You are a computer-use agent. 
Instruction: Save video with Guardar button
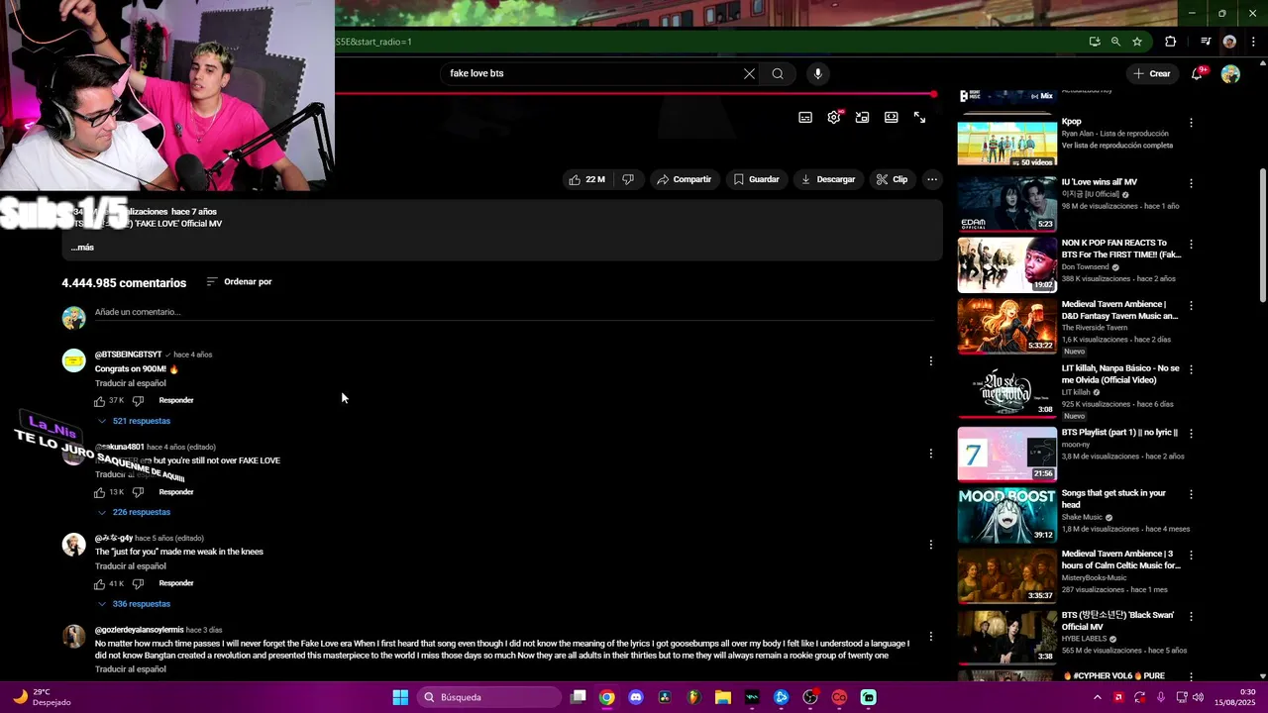pos(756,179)
